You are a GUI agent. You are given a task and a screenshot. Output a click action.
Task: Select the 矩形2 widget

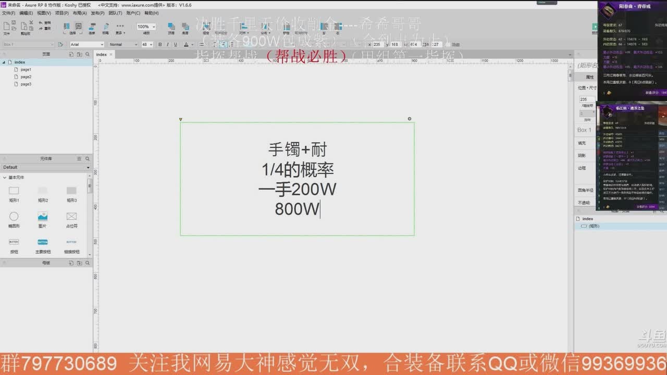click(43, 194)
